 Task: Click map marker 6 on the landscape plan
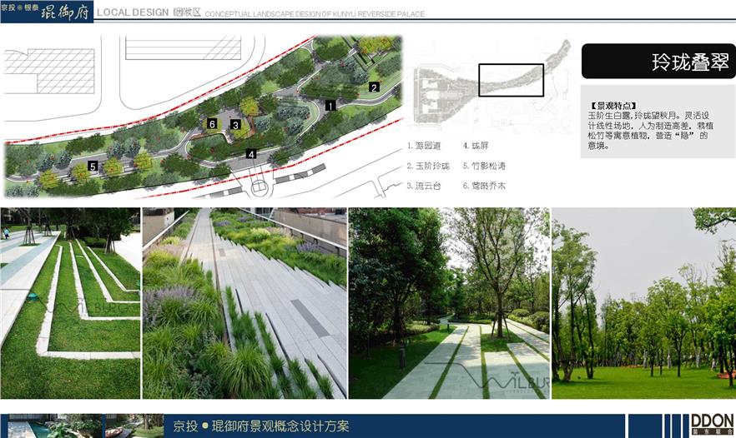point(213,123)
